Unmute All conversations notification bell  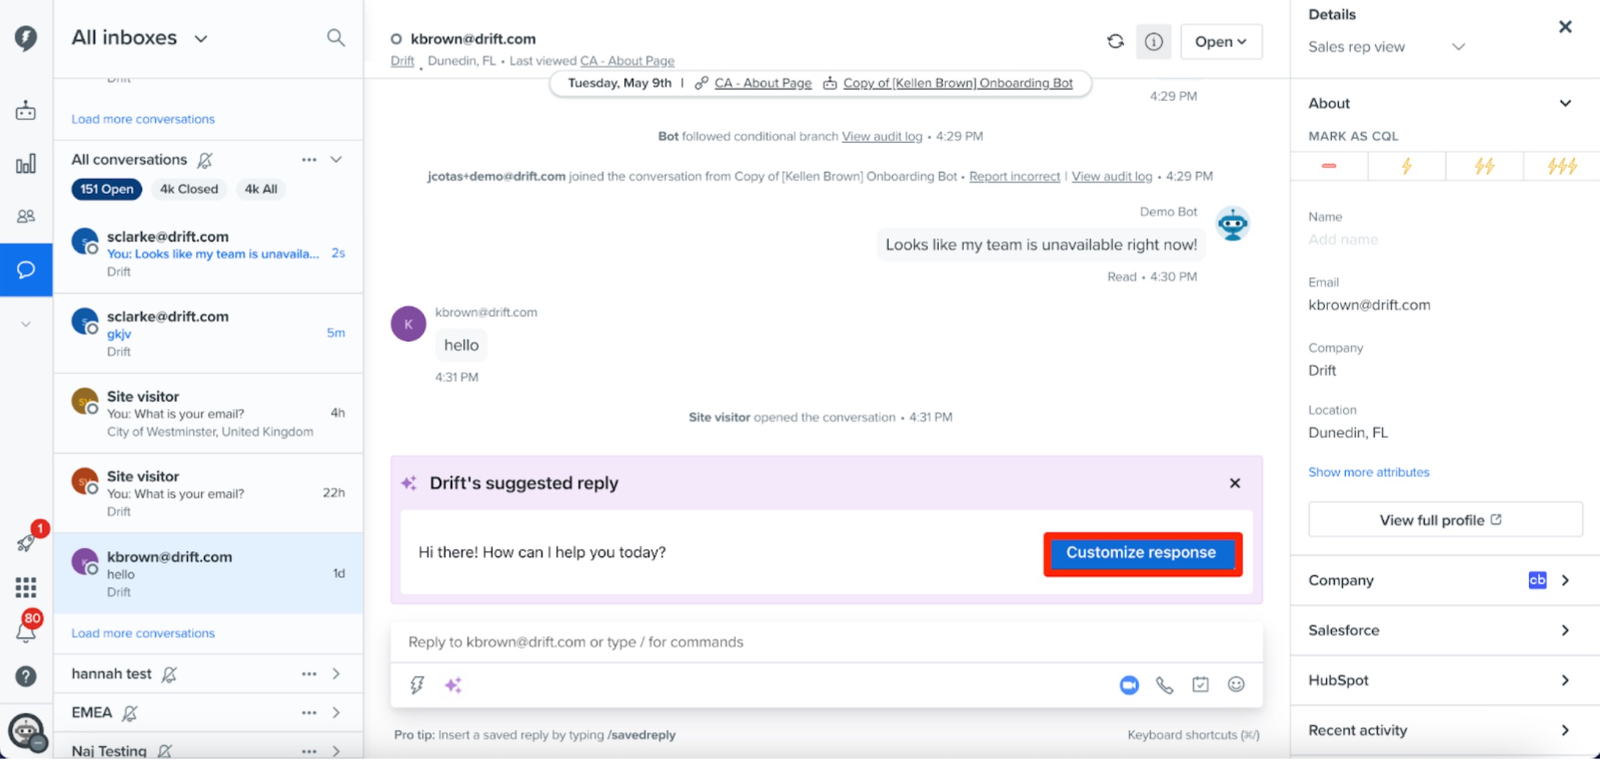[205, 160]
